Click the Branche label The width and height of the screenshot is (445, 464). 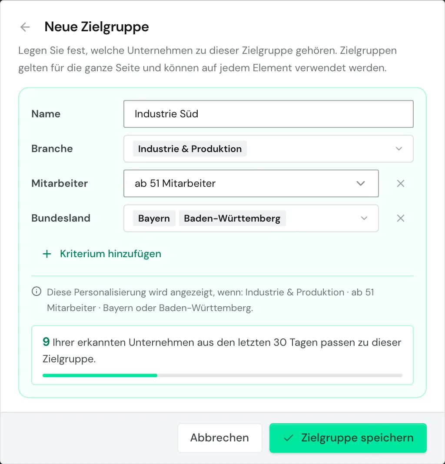52,149
